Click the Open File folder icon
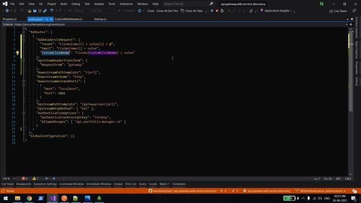Image resolution: width=361 pixels, height=203 pixels. click(29, 11)
